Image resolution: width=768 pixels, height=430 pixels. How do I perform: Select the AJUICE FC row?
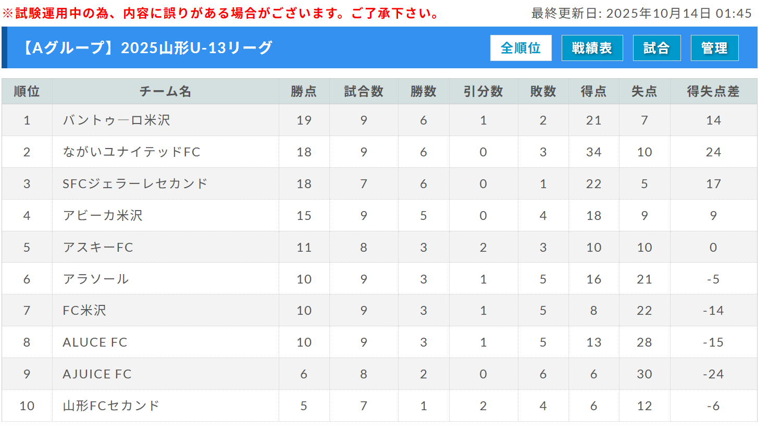(x=97, y=374)
